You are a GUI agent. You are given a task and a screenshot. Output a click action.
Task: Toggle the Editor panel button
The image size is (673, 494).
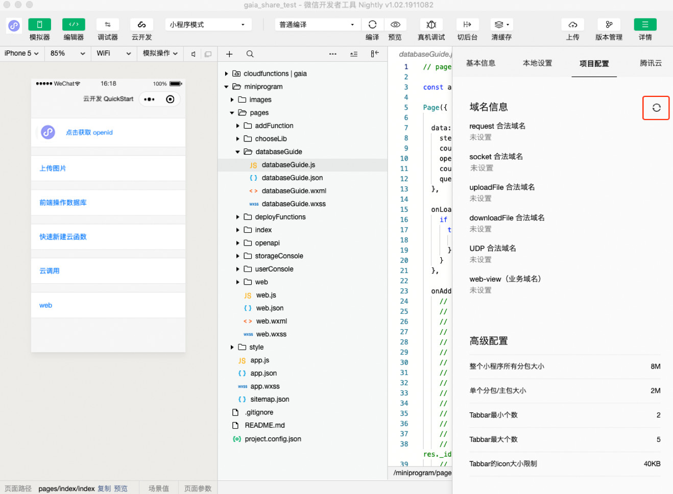coord(74,24)
